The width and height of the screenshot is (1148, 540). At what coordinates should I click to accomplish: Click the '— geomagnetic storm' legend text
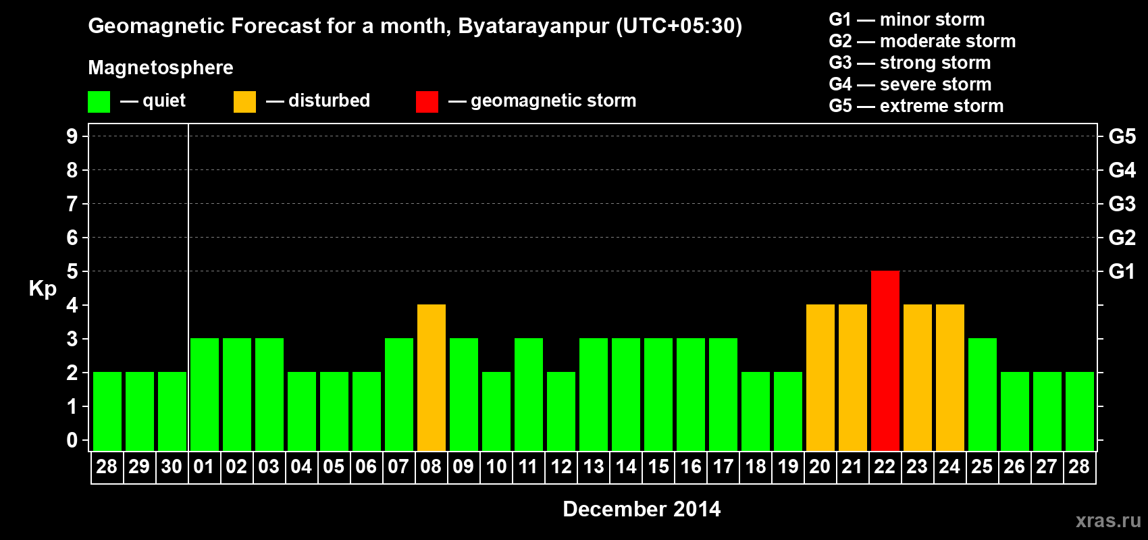click(542, 101)
